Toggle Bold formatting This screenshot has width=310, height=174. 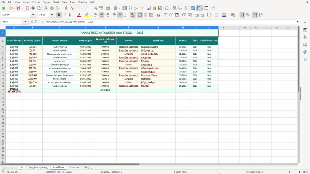pyautogui.click(x=59, y=15)
